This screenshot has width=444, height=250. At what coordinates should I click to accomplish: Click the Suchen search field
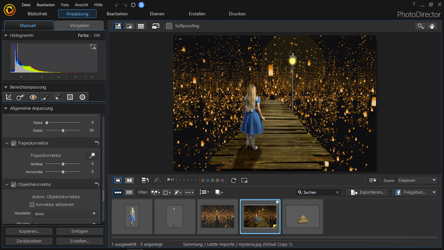(319, 192)
